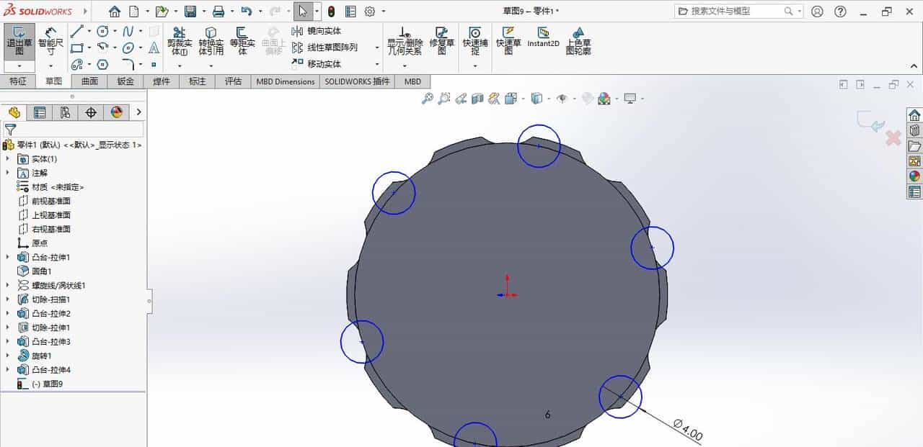Image resolution: width=923 pixels, height=447 pixels.
Task: Open the Convert Entities tool
Action: pyautogui.click(x=211, y=40)
